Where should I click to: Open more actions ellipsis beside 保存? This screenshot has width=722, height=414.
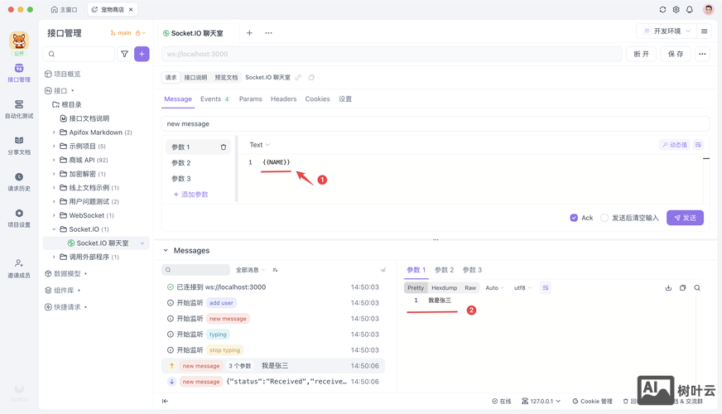(702, 54)
